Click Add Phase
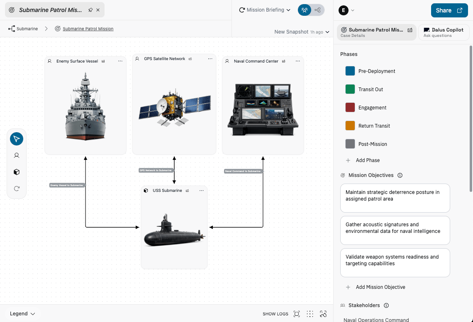 [363, 160]
